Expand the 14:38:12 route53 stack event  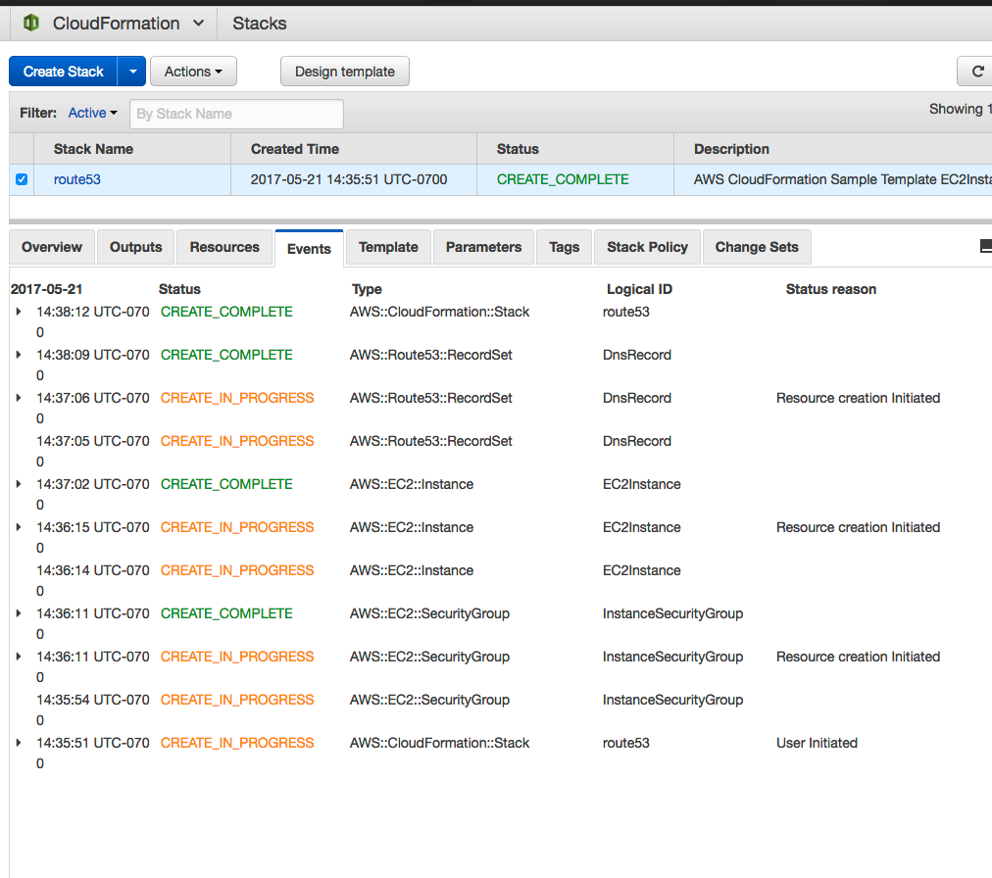pos(19,312)
